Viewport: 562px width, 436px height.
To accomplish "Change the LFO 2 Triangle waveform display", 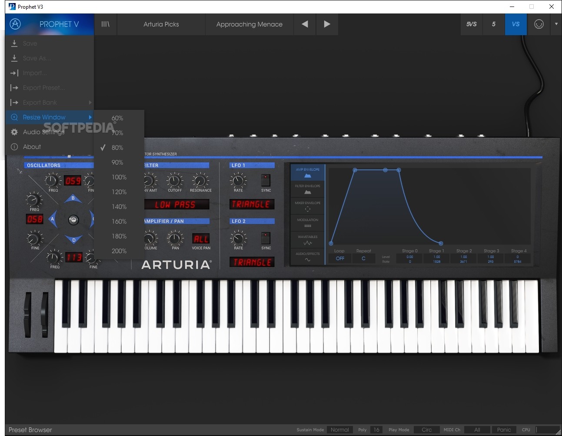I will [252, 262].
